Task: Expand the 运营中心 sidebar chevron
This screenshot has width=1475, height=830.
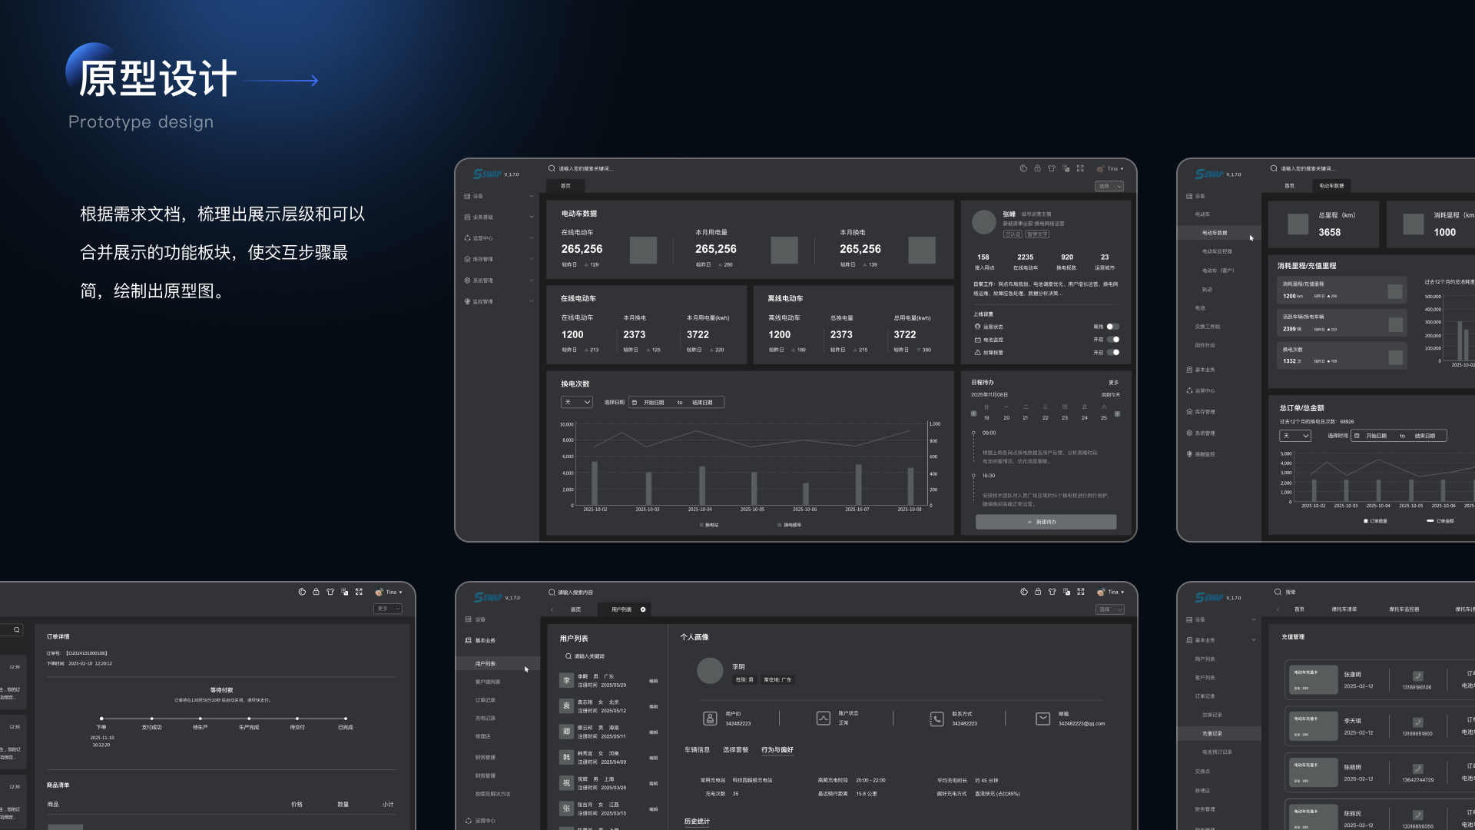Action: [531, 238]
